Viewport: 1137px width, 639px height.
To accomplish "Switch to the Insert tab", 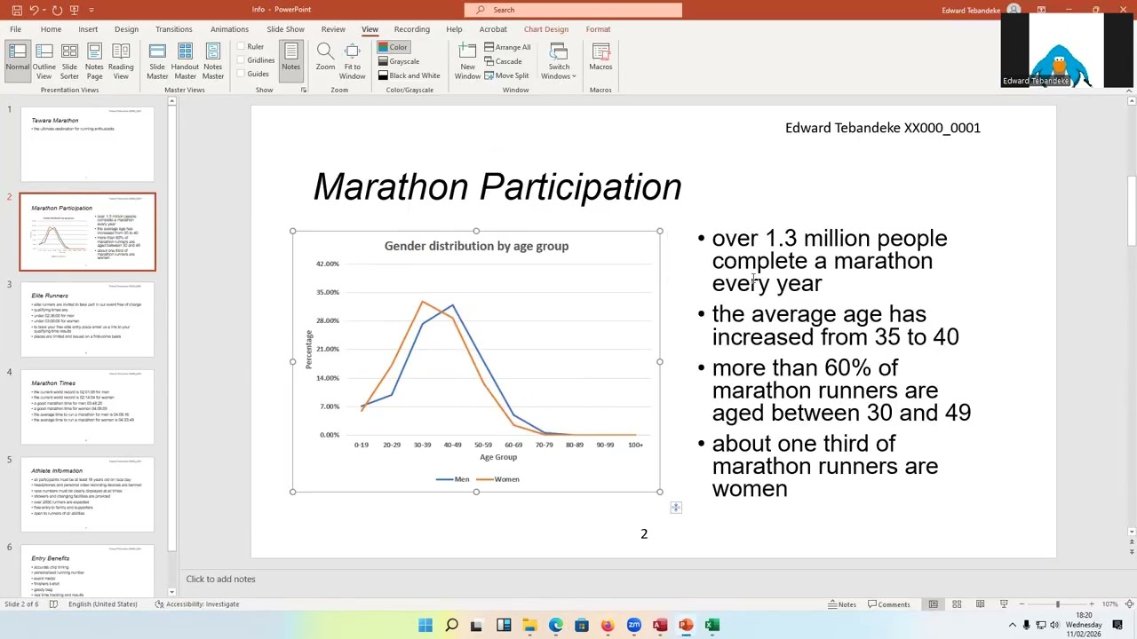I will pos(88,29).
